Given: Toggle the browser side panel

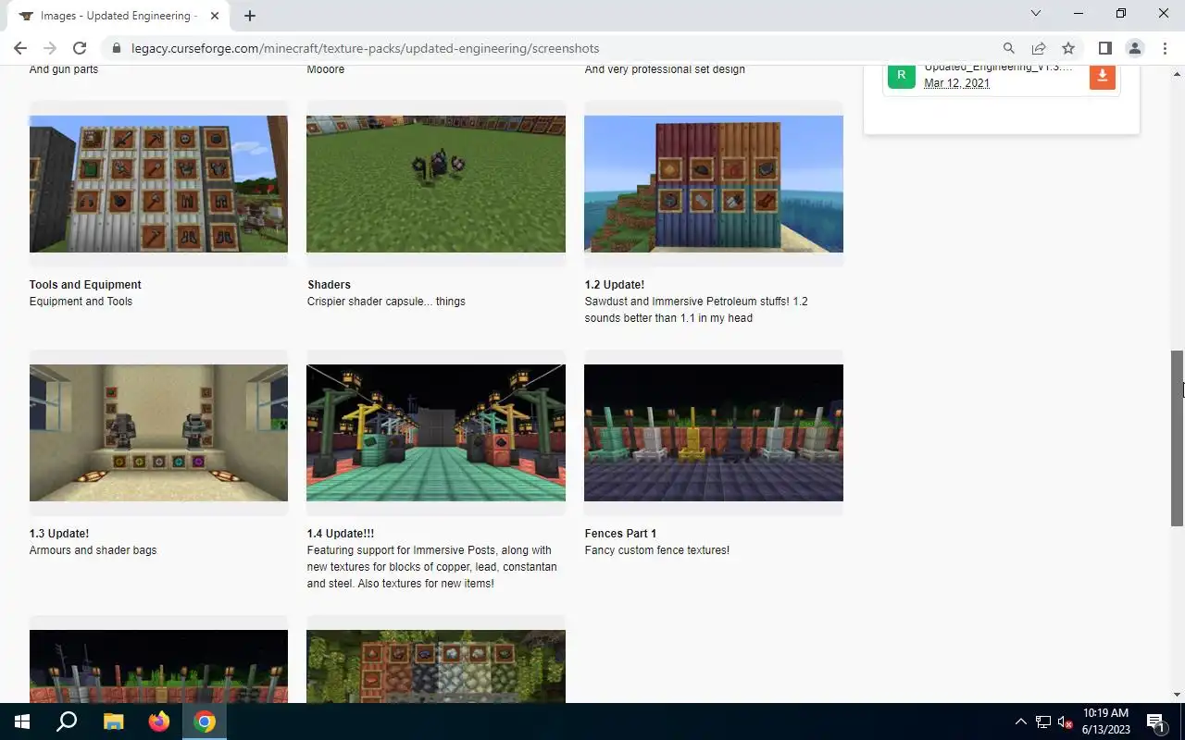Looking at the screenshot, I should (1104, 48).
